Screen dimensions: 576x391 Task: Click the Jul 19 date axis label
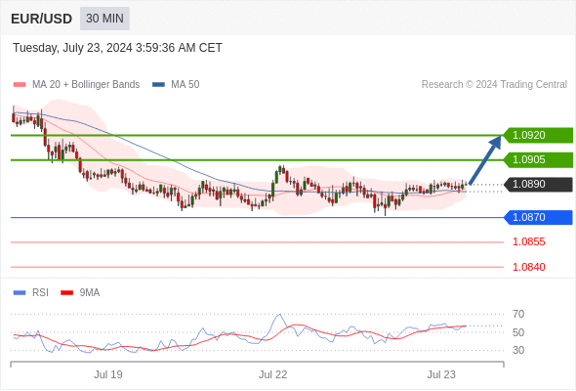pos(108,374)
